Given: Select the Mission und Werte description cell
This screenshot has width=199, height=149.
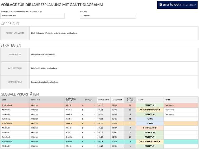Looking at the screenshot, I should (x=114, y=33).
